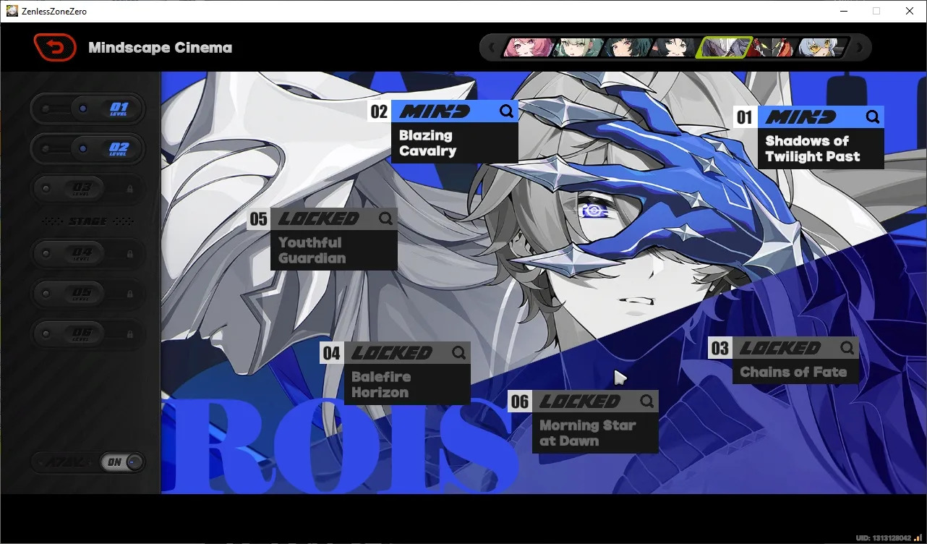Show previous agents with the left arrow
Image resolution: width=927 pixels, height=544 pixels.
point(492,48)
